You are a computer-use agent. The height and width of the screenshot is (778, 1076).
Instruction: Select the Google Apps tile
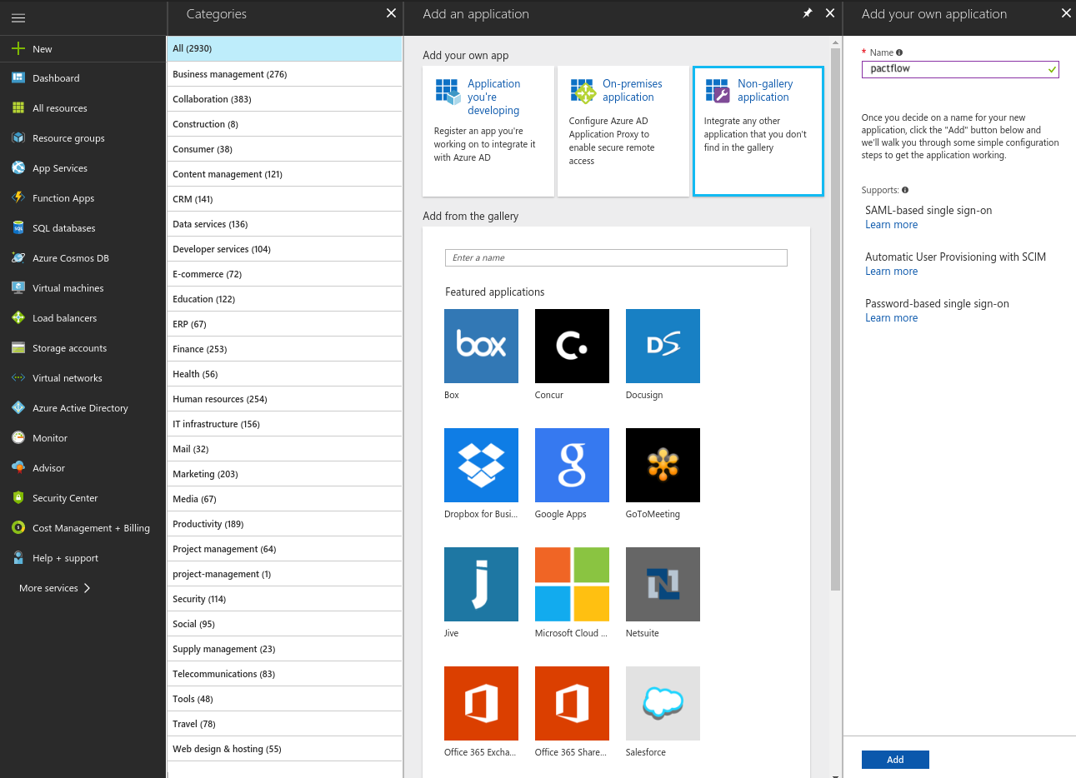(572, 465)
